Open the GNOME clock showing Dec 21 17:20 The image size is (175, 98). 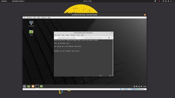tap(87, 1)
